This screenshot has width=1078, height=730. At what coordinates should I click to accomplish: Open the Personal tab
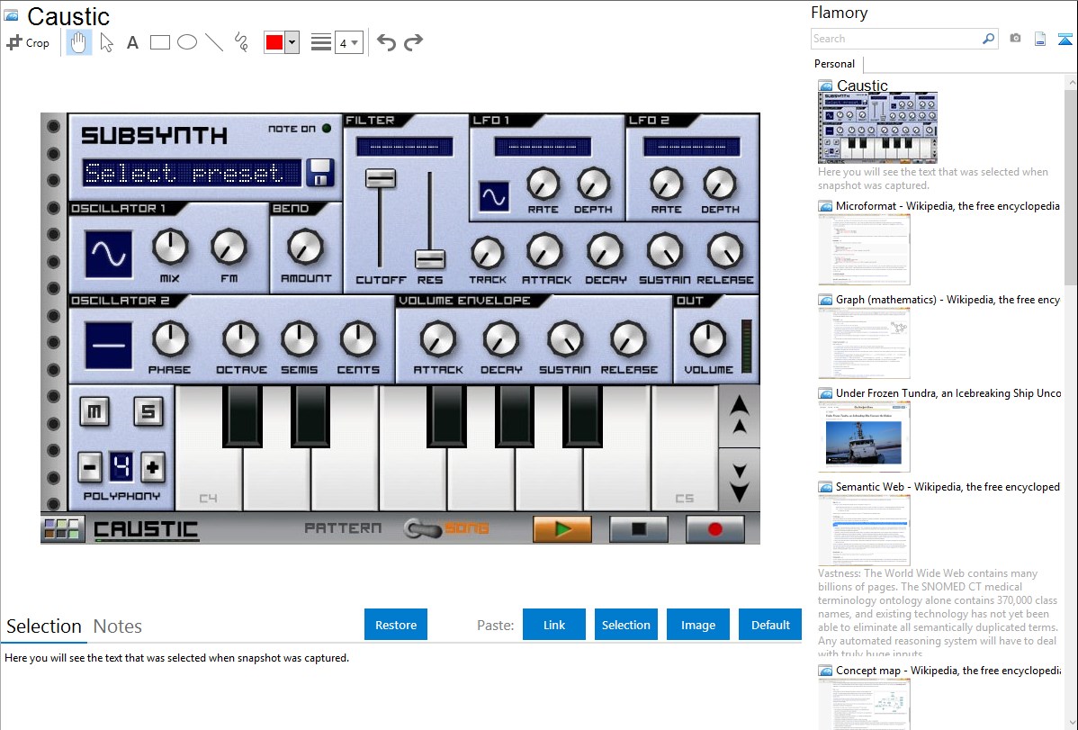[834, 64]
